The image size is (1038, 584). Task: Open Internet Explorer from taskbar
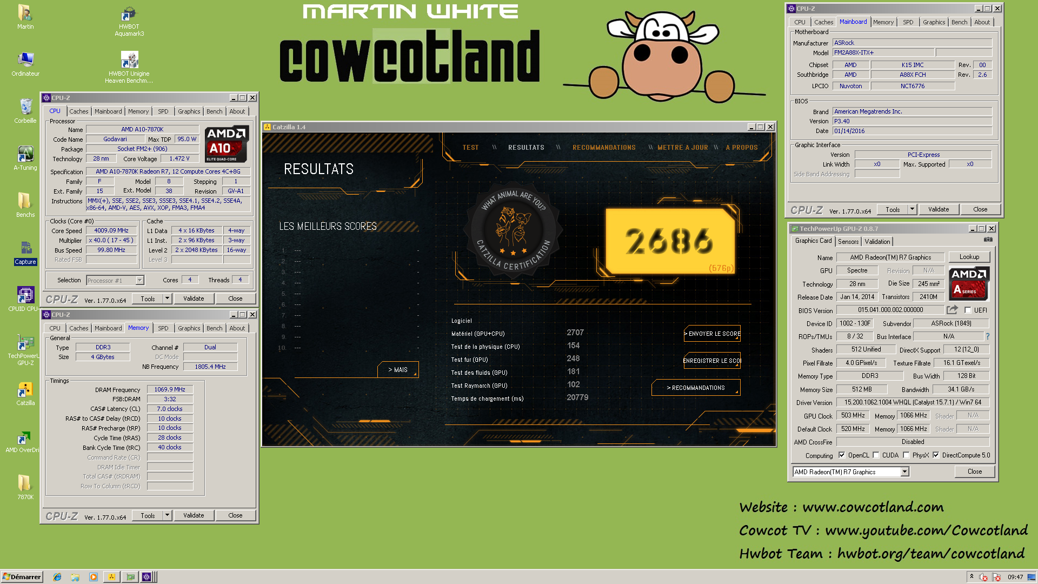click(x=57, y=577)
